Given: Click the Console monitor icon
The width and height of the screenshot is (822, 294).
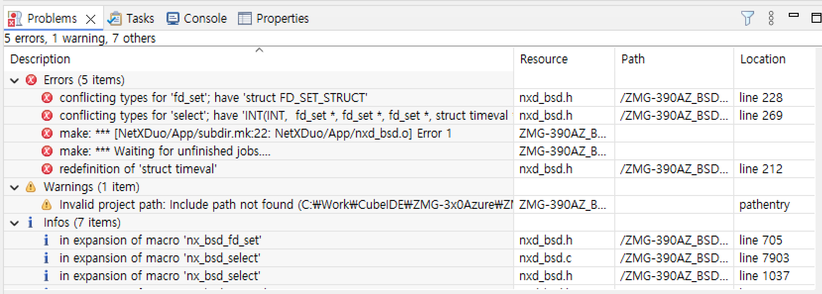Looking at the screenshot, I should pos(173,18).
